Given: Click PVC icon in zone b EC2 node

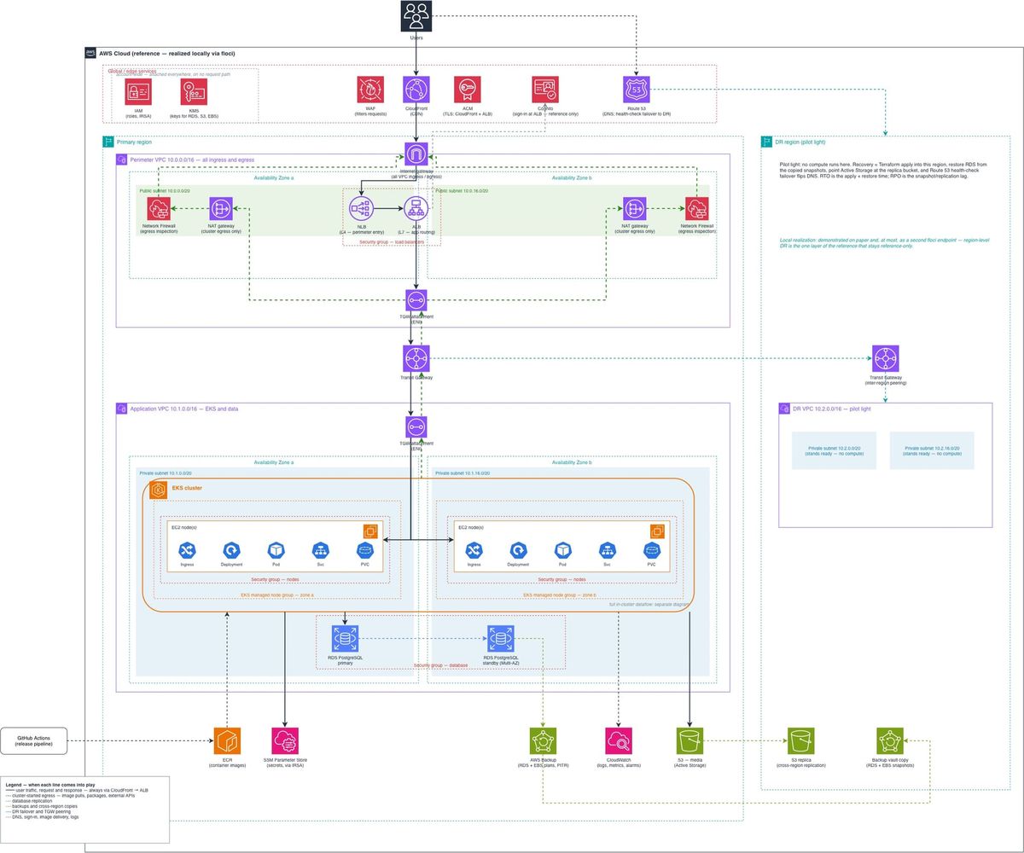Looking at the screenshot, I should pyautogui.click(x=651, y=550).
